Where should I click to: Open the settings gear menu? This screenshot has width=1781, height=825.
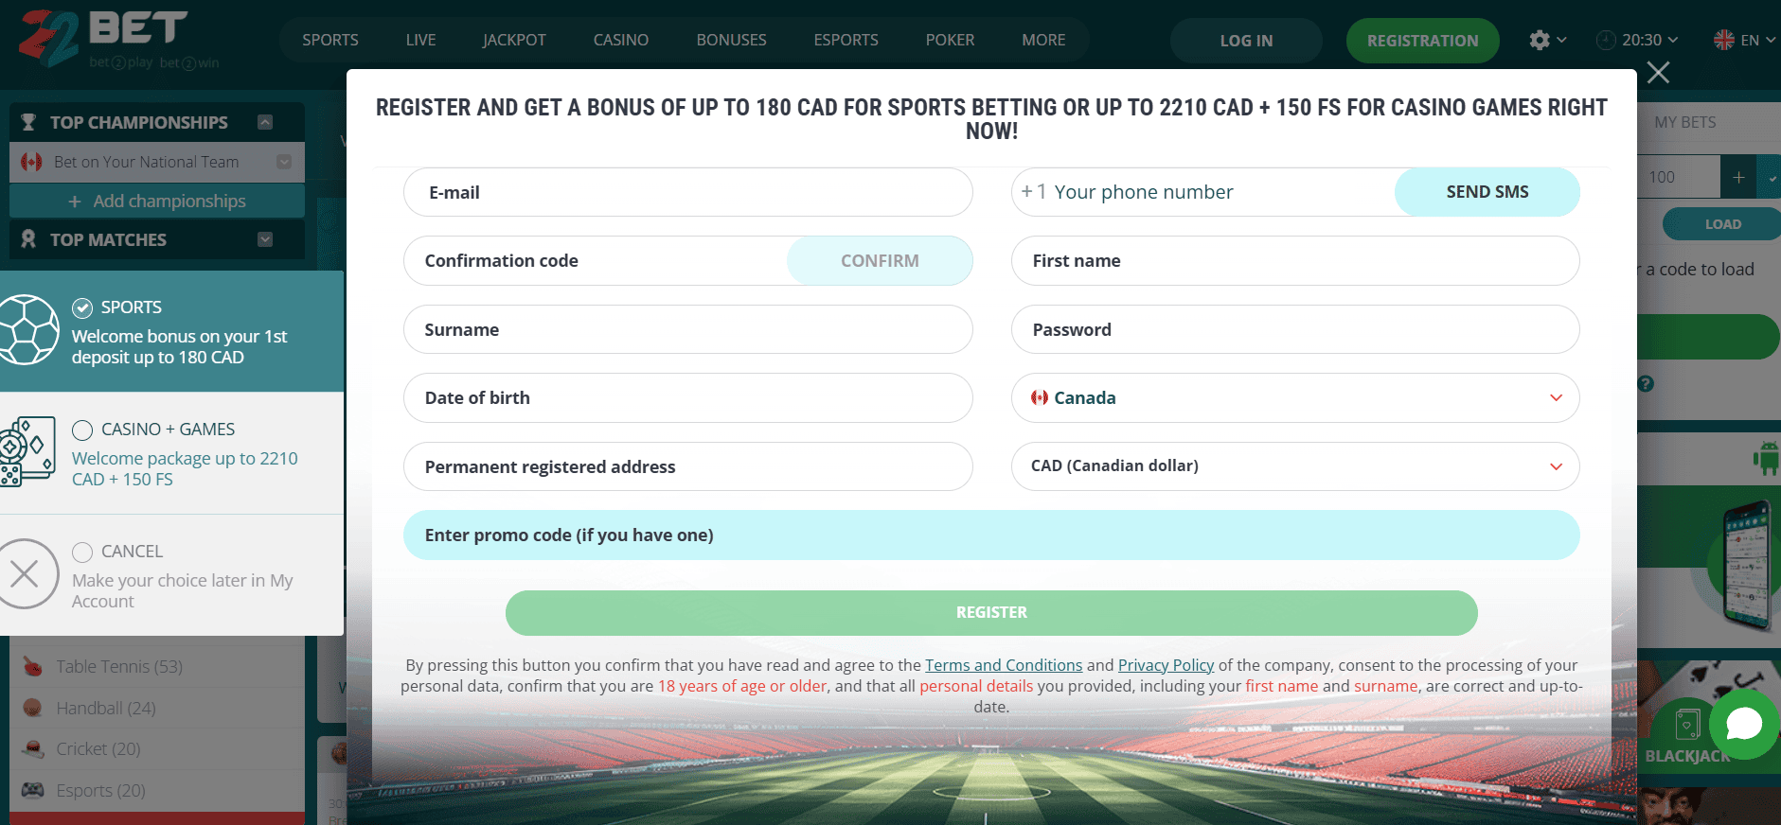[1541, 40]
